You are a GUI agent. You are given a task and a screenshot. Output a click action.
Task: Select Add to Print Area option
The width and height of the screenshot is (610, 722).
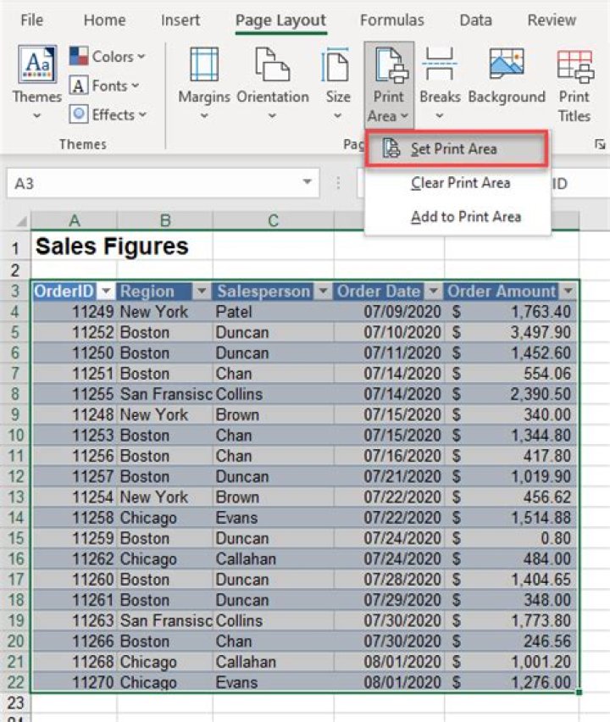pos(465,217)
